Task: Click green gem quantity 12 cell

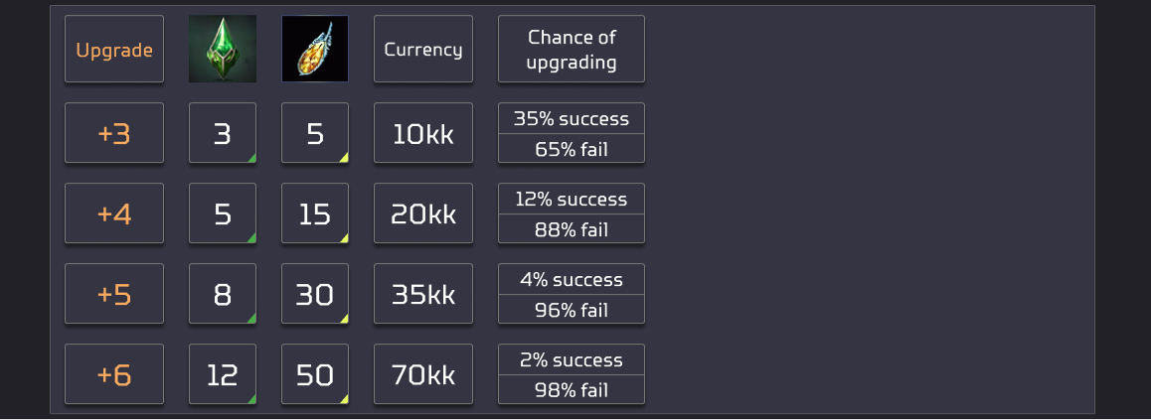Action: (x=223, y=374)
